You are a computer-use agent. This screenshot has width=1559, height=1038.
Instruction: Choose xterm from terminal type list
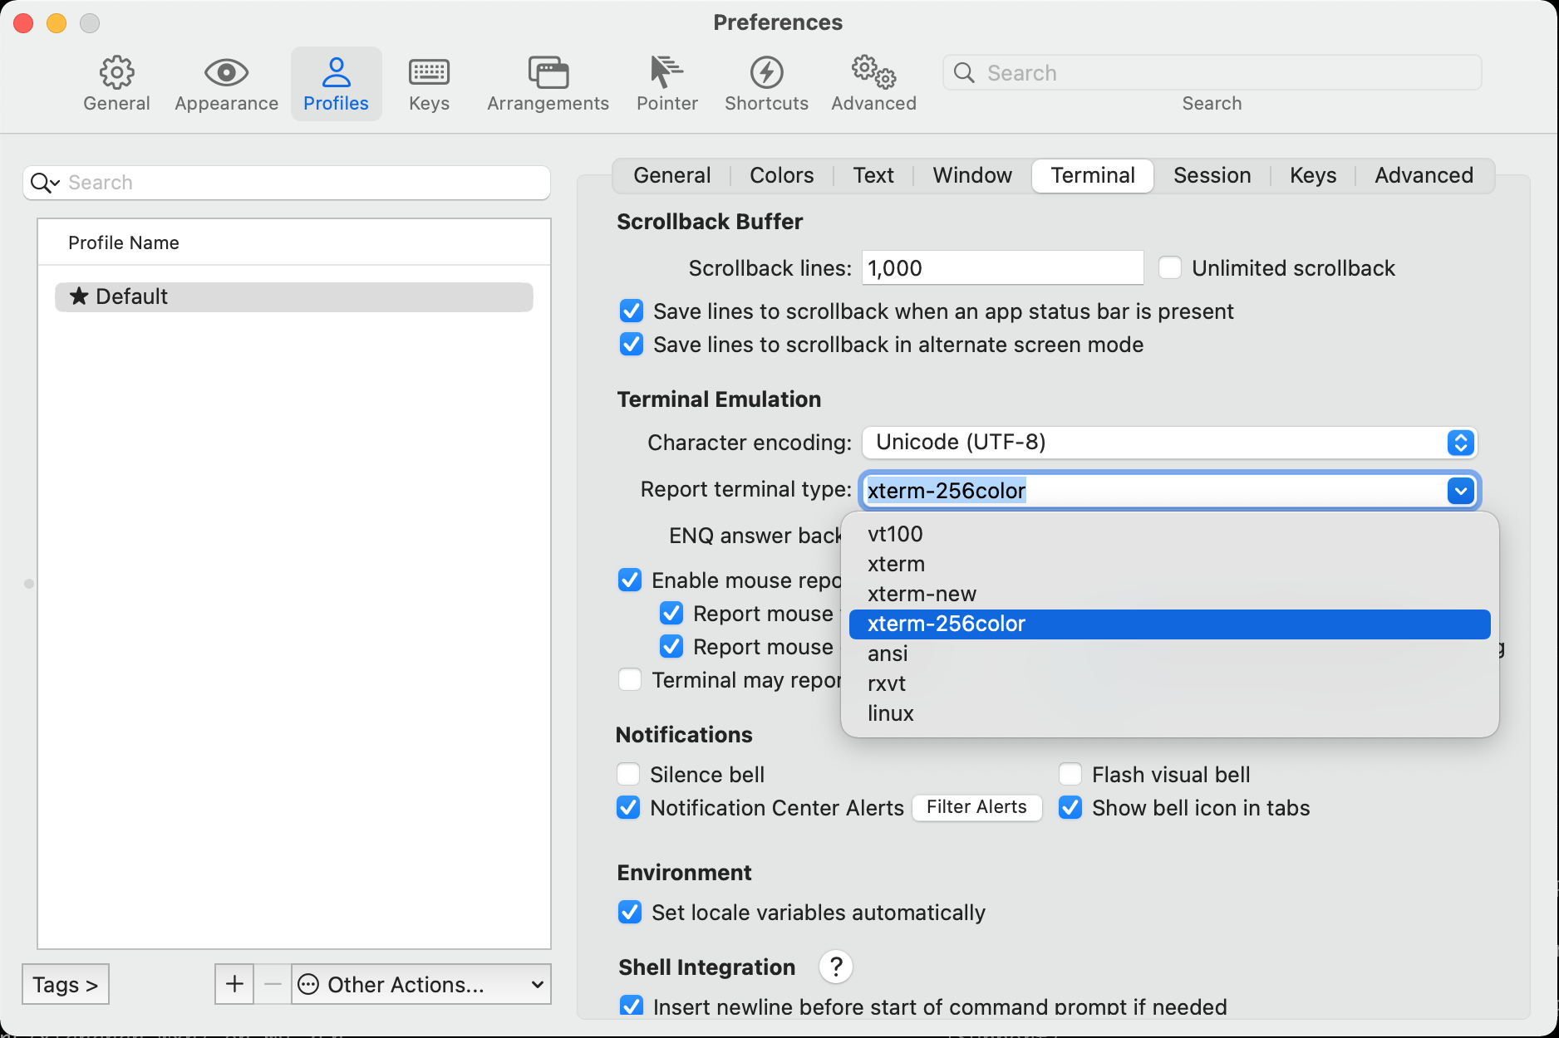1169,564
